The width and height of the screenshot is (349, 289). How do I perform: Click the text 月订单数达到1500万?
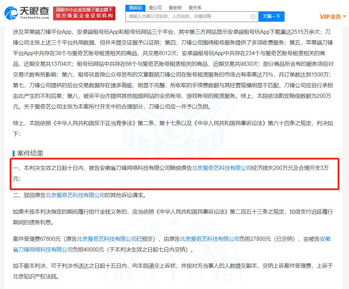point(304,74)
